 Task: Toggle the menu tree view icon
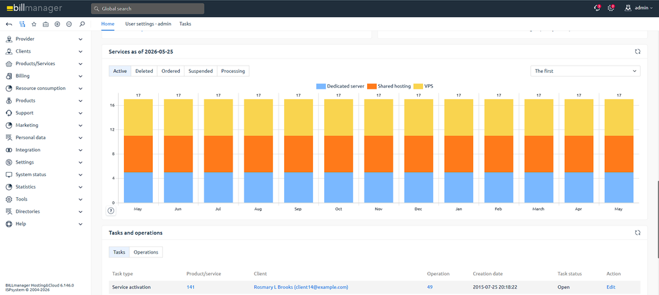pos(22,24)
